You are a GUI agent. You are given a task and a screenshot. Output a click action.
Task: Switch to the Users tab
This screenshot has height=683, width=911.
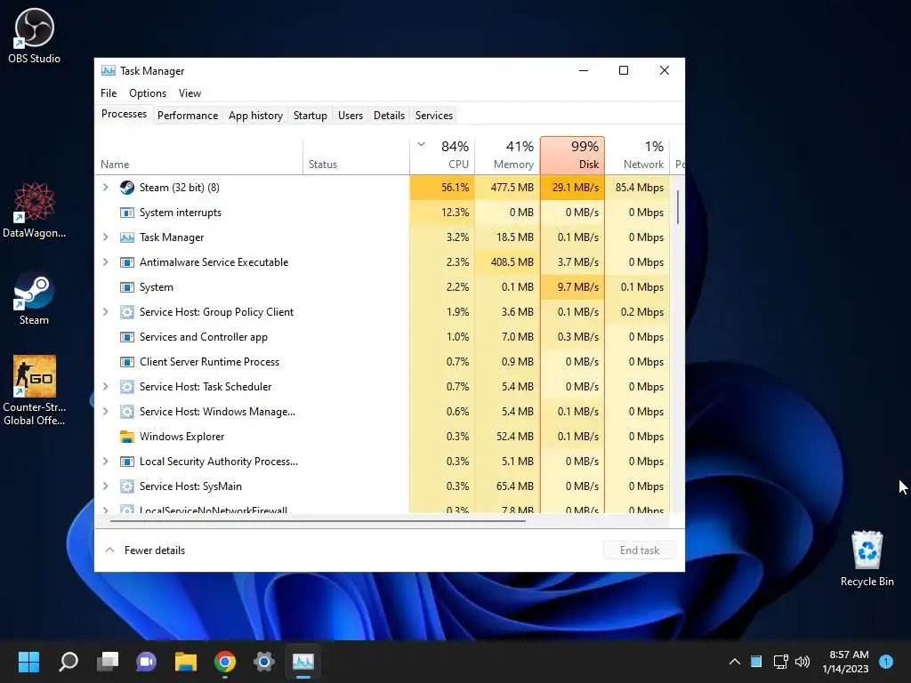pyautogui.click(x=351, y=116)
